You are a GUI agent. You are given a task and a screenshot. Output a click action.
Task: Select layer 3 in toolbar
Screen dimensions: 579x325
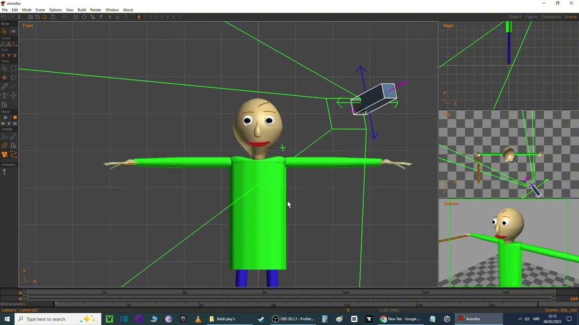pos(156,17)
